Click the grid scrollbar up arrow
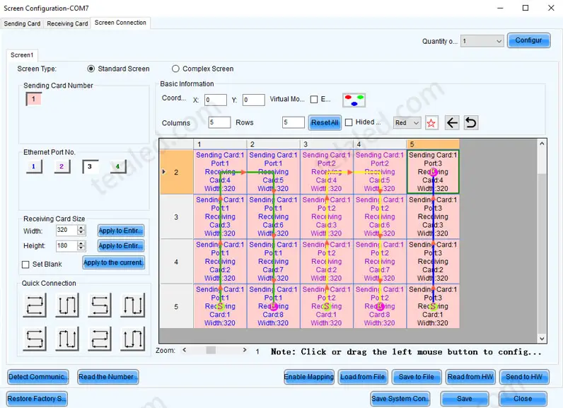This screenshot has height=408, width=563. point(542,144)
